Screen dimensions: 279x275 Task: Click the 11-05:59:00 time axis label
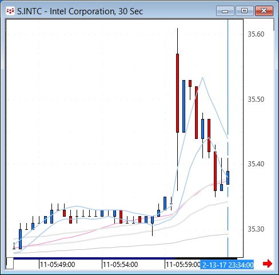tap(183, 265)
